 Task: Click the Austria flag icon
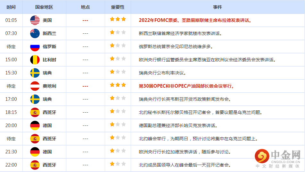tap(35, 86)
